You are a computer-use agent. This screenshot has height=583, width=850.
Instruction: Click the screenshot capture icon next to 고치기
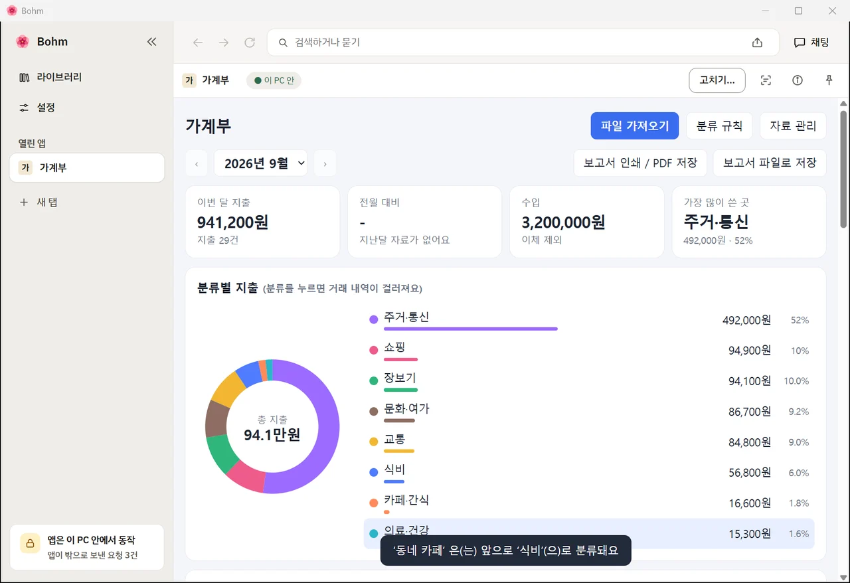pos(766,80)
